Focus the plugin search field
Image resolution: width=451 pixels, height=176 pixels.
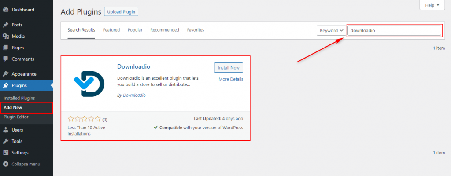coord(394,30)
